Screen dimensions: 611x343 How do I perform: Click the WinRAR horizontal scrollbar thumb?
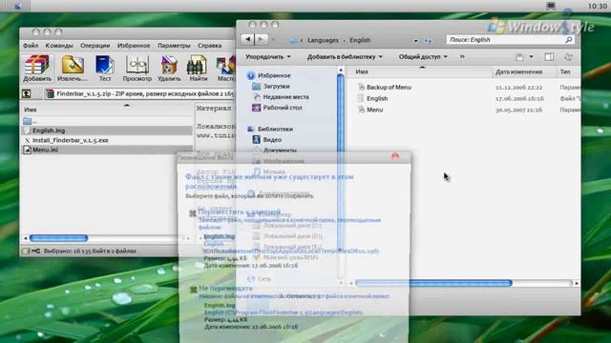[58, 238]
